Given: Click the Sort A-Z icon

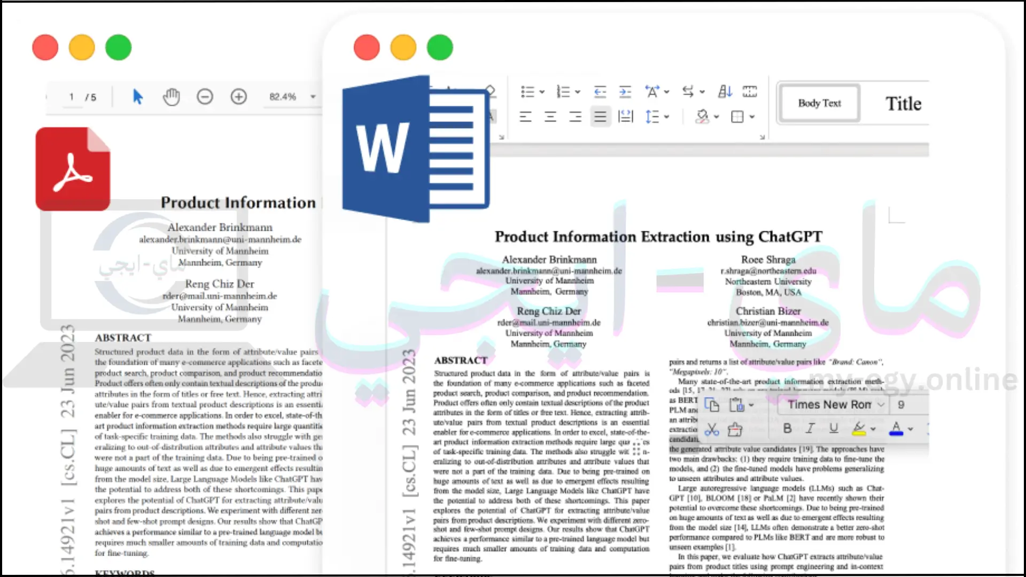Looking at the screenshot, I should [x=725, y=92].
